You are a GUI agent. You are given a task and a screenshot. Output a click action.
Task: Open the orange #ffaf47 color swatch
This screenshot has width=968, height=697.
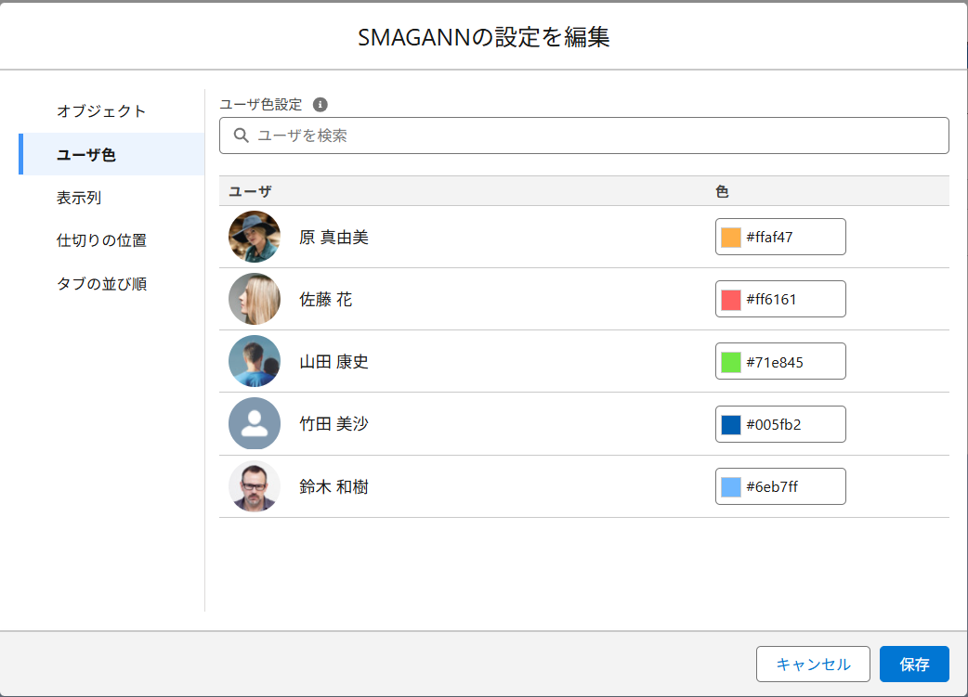[731, 237]
